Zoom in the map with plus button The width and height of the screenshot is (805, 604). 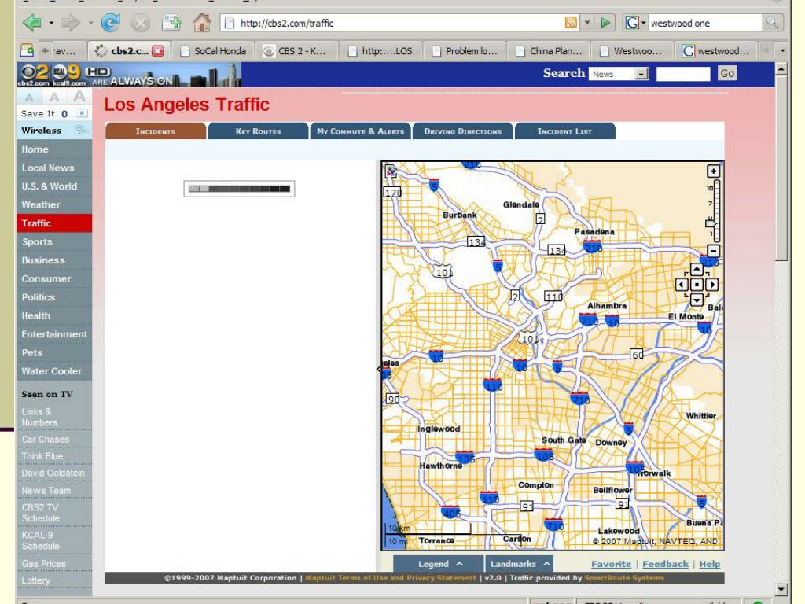tap(713, 171)
